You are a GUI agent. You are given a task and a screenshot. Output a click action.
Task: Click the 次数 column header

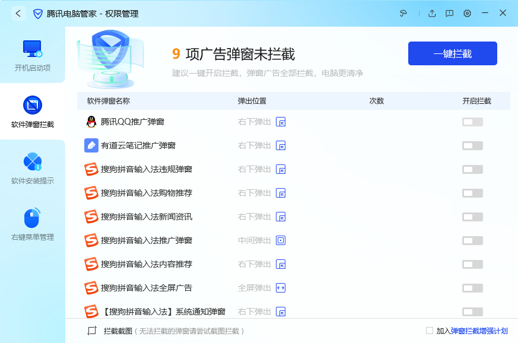[377, 101]
